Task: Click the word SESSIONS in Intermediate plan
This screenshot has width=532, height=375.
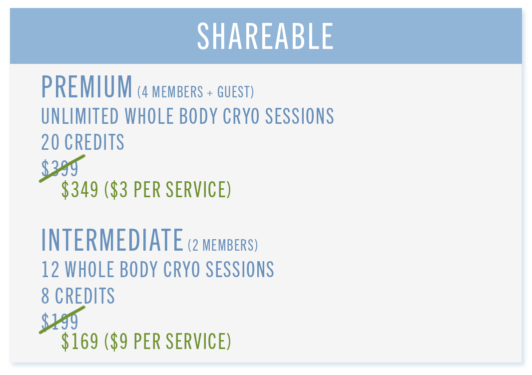Action: [x=240, y=270]
